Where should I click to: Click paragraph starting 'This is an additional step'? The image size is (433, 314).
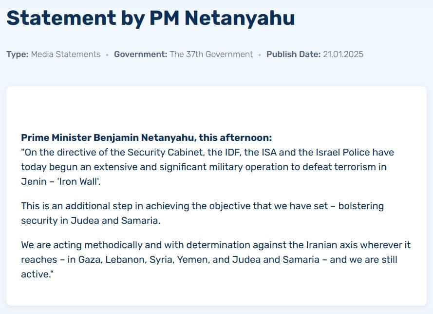pyautogui.click(x=203, y=213)
